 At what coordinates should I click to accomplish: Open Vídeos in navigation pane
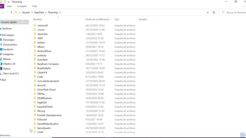pos(7,69)
